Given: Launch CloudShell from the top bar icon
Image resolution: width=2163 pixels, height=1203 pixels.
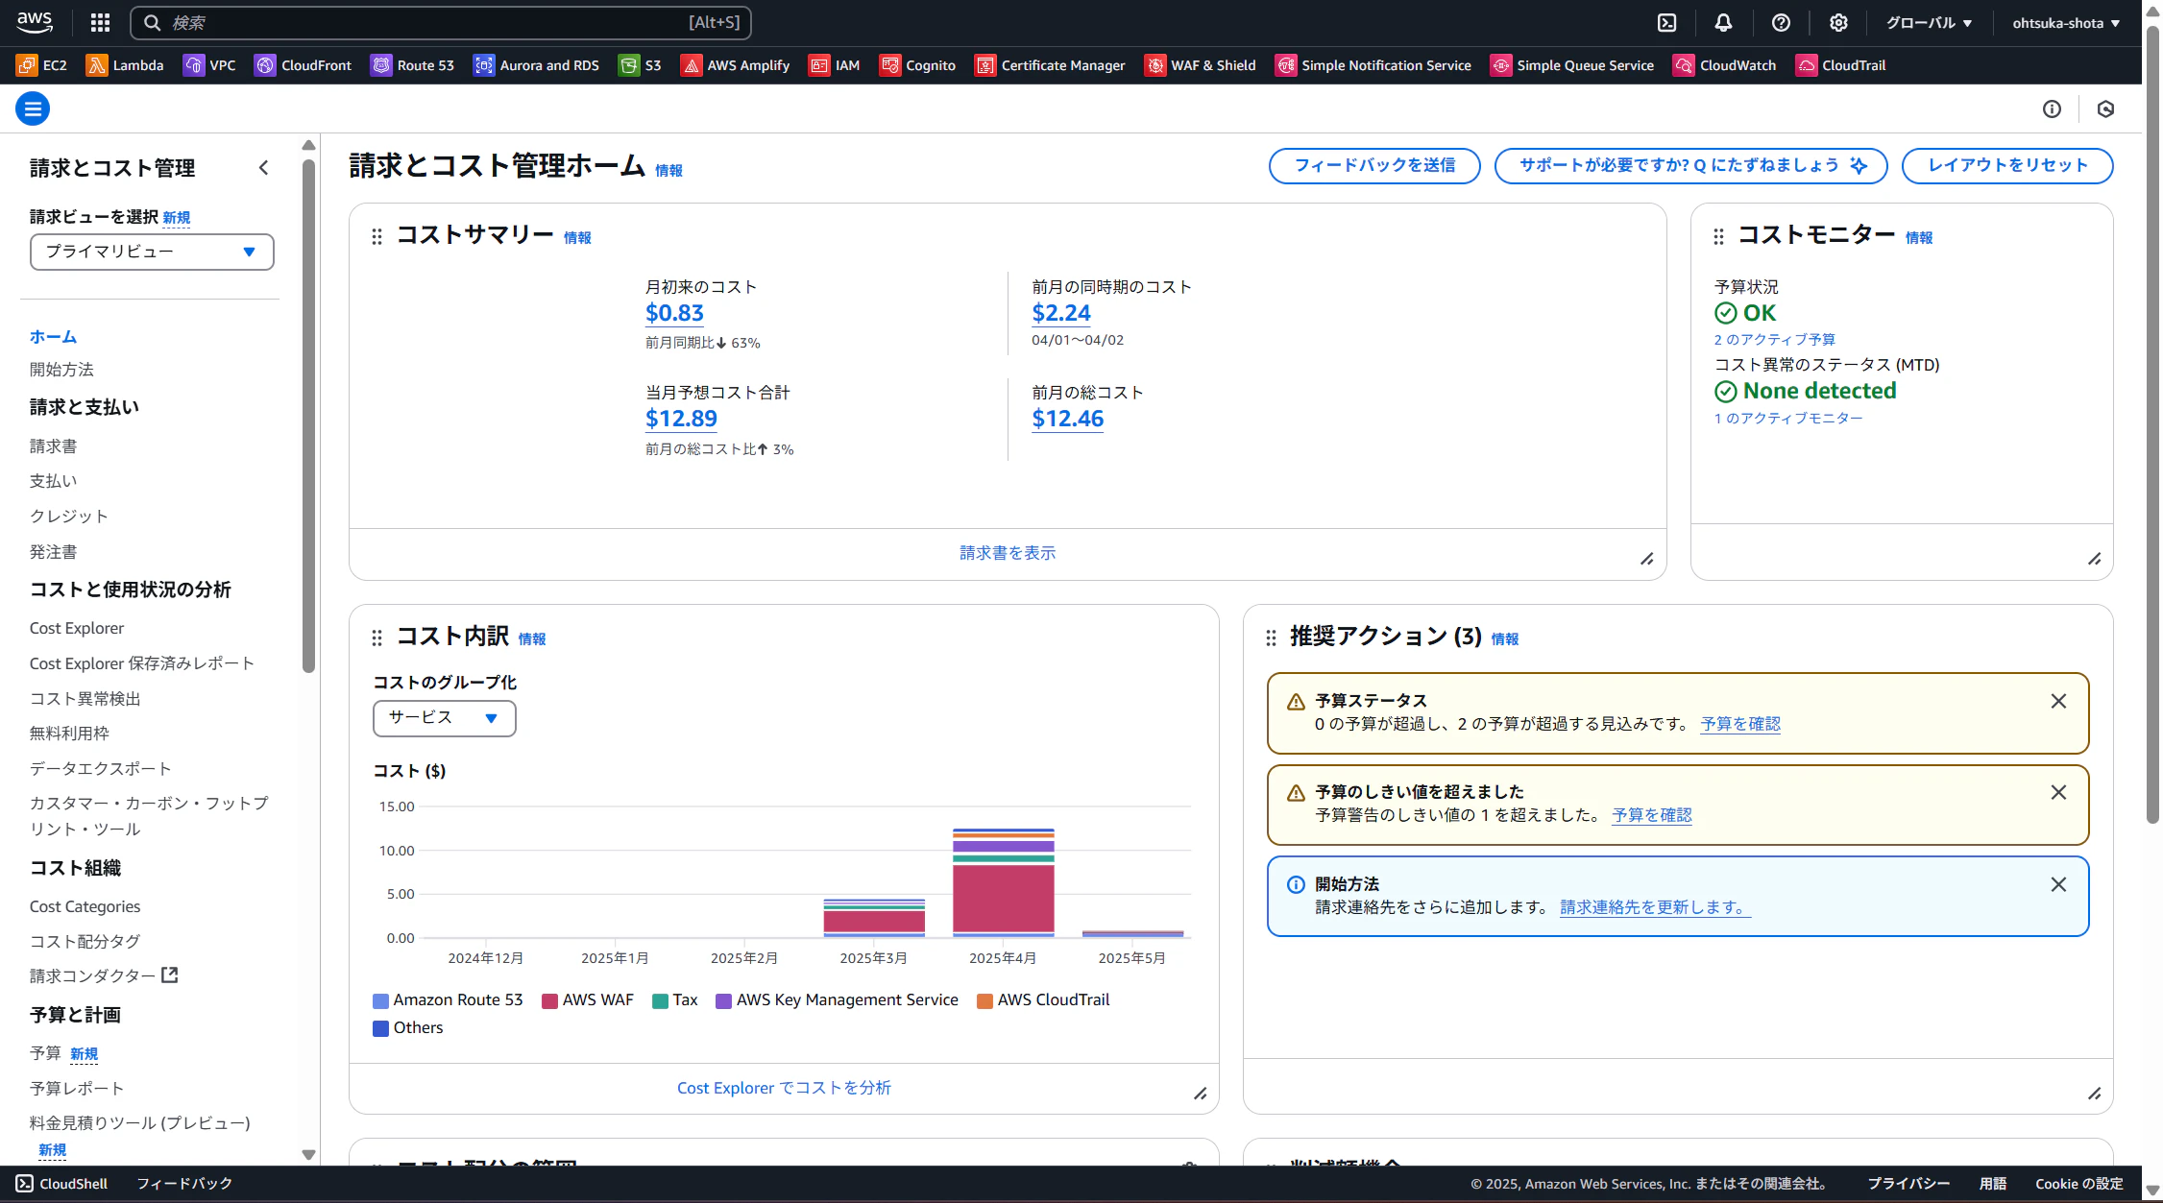Looking at the screenshot, I should [1667, 23].
